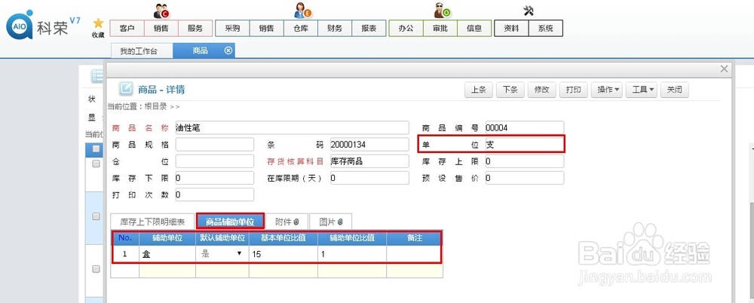Click the customer group person icon

(x=161, y=11)
